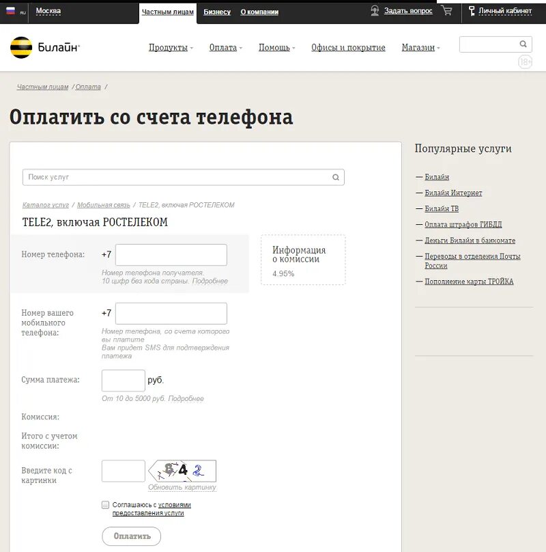Focus the Номер телефона input field
This screenshot has height=552, width=546.
tap(171, 255)
